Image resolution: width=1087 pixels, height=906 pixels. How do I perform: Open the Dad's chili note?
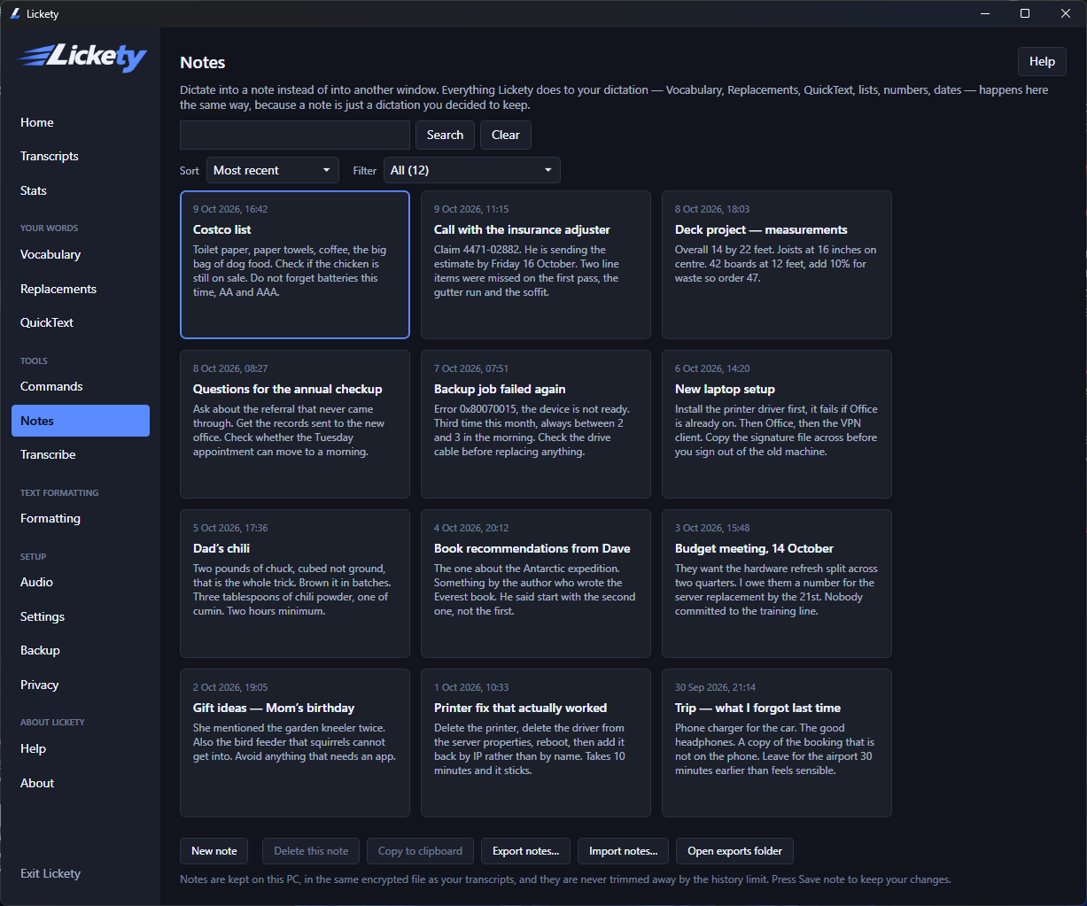tap(295, 584)
